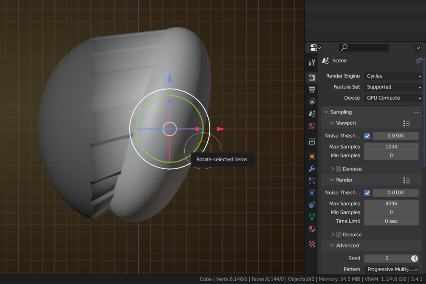
Task: Click the Sampling panel drag grip dots
Action: coord(417,112)
